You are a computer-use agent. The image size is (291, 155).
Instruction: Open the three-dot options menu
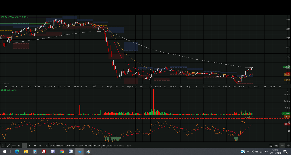coord(3,146)
